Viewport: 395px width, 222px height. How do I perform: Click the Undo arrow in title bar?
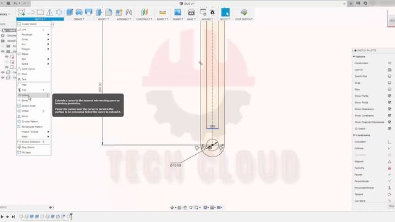(x=15, y=3)
